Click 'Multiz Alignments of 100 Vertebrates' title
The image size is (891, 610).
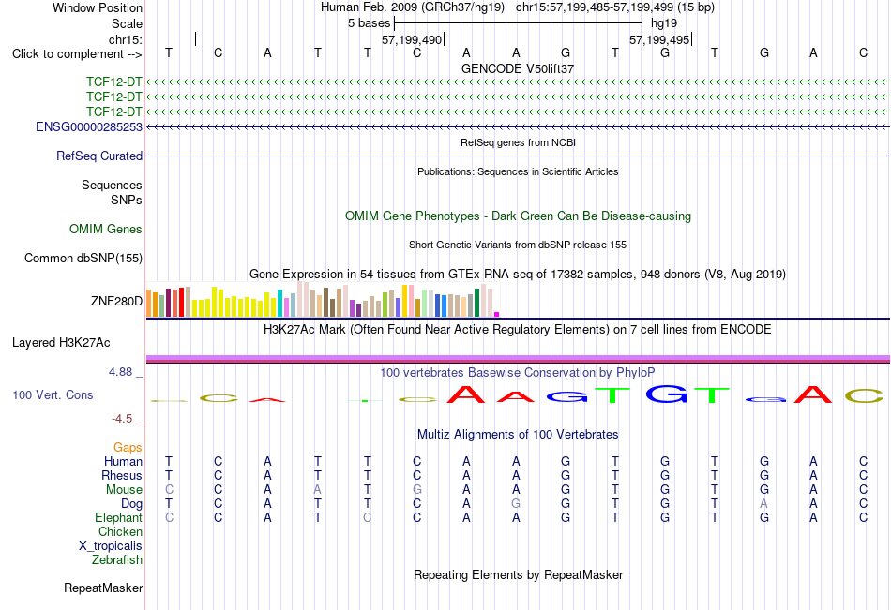(x=518, y=435)
